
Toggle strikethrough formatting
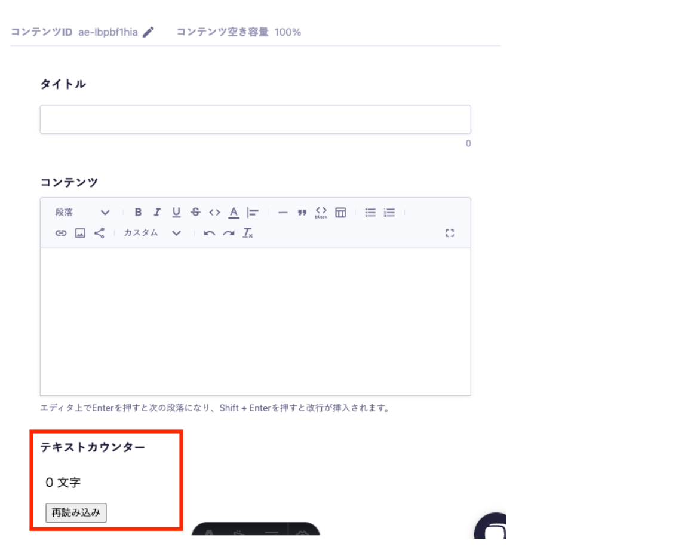(x=195, y=213)
